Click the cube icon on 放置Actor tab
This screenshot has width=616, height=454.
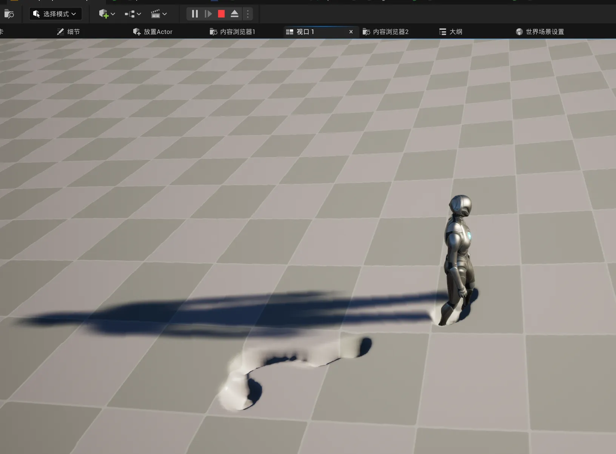pyautogui.click(x=137, y=32)
